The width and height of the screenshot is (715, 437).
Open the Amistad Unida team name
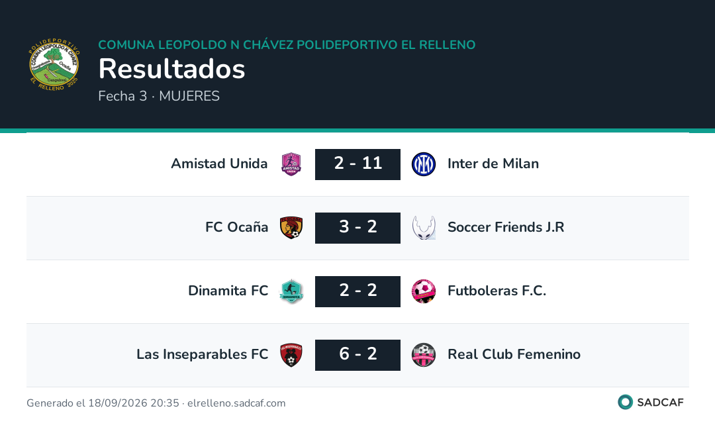click(x=219, y=164)
